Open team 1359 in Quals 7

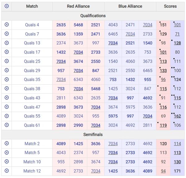pos(78,34)
